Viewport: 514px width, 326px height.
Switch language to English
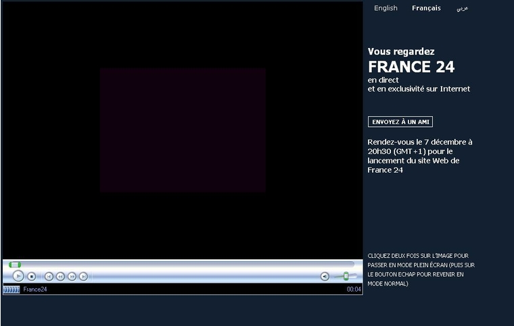click(x=385, y=8)
